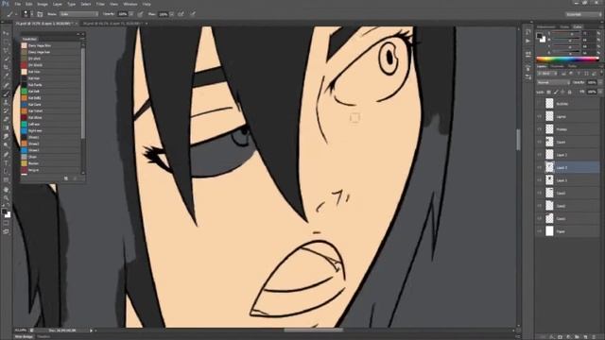Switch to the Channels tab
The width and height of the screenshot is (605, 340).
[557, 66]
